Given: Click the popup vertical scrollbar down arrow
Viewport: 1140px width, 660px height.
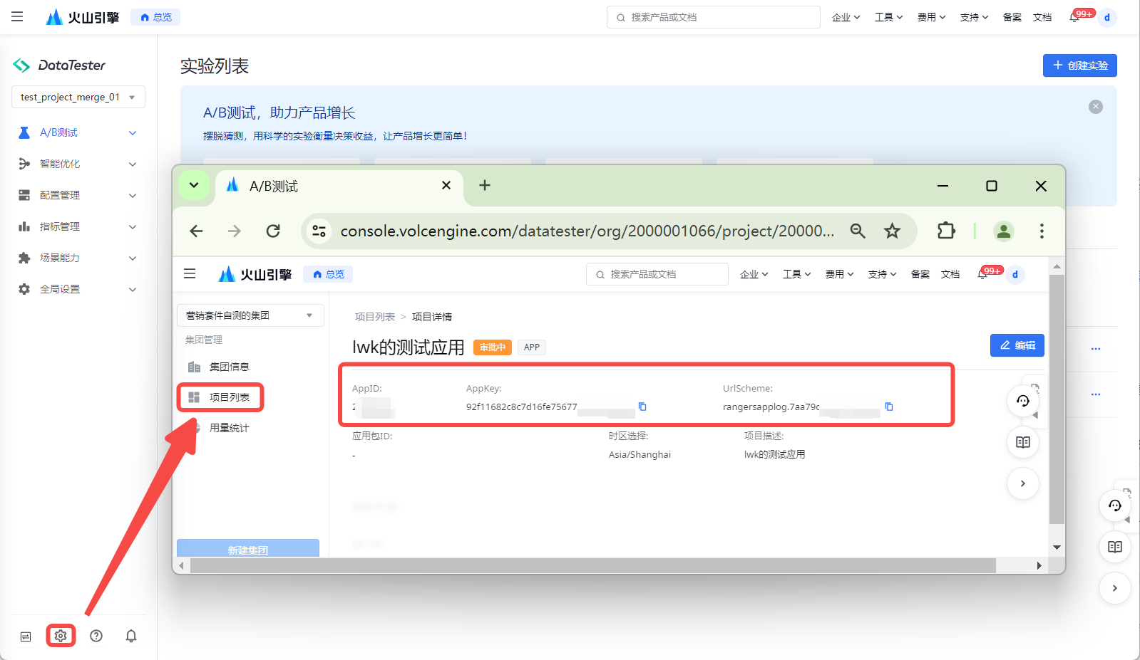Looking at the screenshot, I should click(1057, 548).
